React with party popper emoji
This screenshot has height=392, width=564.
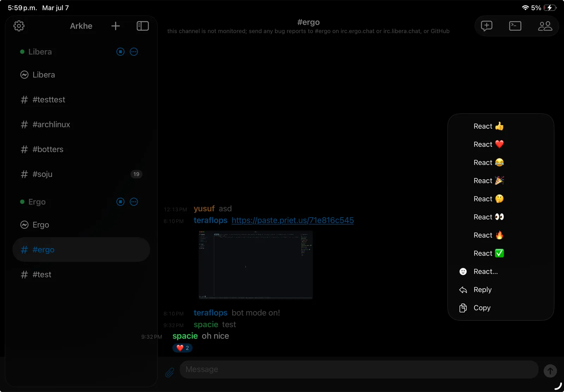click(x=501, y=180)
